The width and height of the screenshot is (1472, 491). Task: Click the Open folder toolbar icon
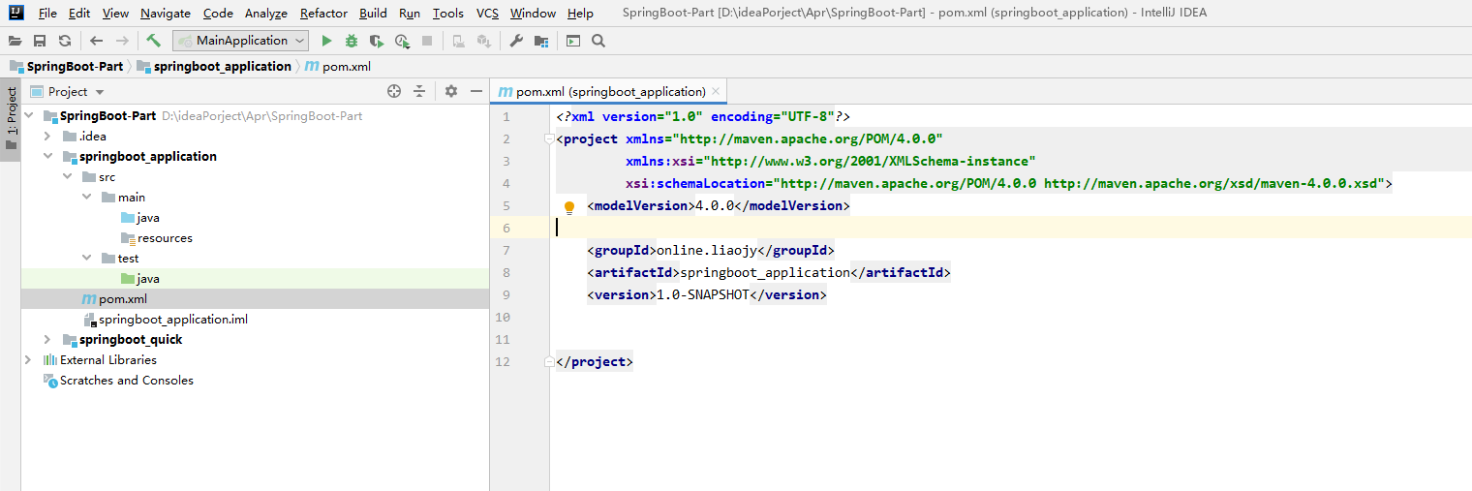click(14, 41)
